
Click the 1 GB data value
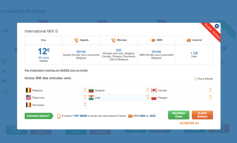(194, 53)
